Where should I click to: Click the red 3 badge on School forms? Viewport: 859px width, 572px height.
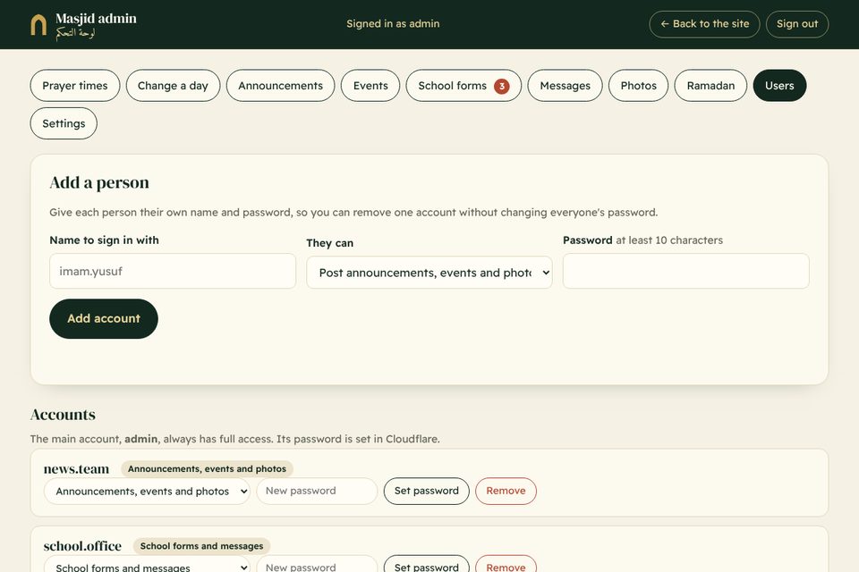[x=501, y=86]
